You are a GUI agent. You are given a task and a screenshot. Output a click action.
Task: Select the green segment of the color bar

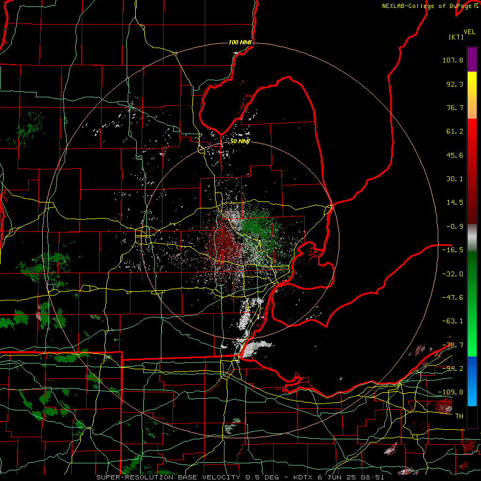472,304
